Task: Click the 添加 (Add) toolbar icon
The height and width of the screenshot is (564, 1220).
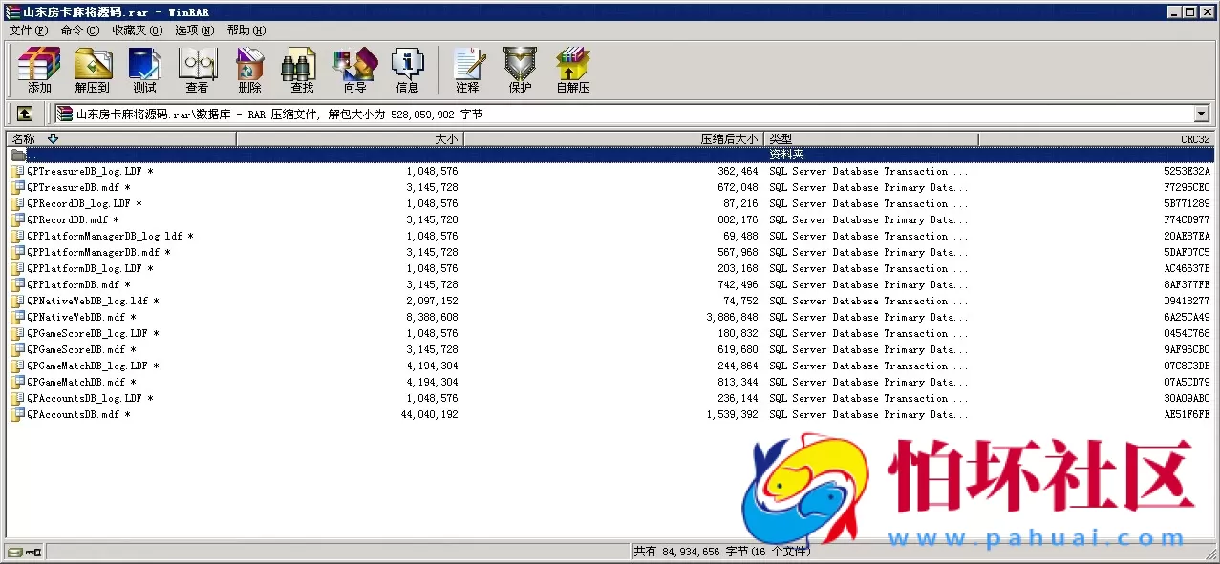Action: click(x=39, y=71)
